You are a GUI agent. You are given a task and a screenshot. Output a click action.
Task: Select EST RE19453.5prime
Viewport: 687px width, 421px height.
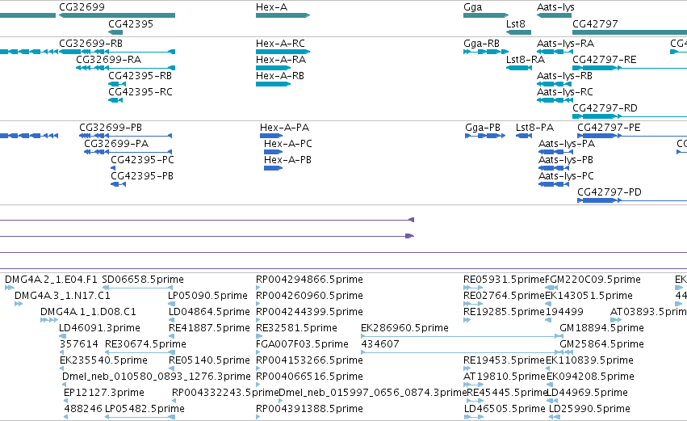(504, 360)
